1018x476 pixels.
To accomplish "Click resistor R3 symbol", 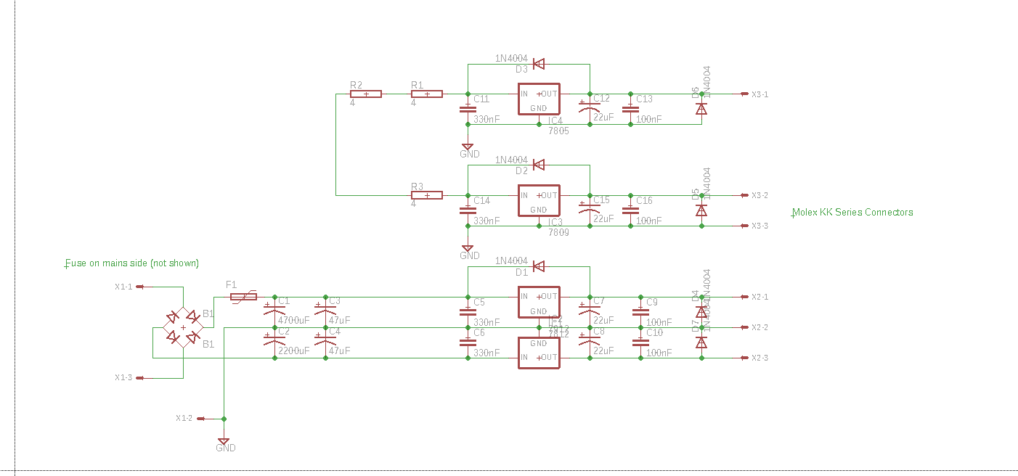I will [x=427, y=195].
